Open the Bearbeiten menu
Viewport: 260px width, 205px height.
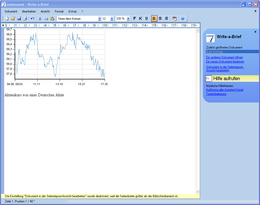click(x=29, y=11)
